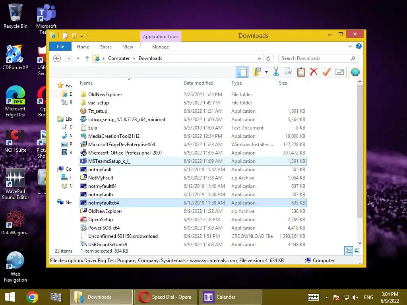The image size is (407, 305).
Task: Click the blue shell globe toolbar icon
Action: (x=355, y=72)
